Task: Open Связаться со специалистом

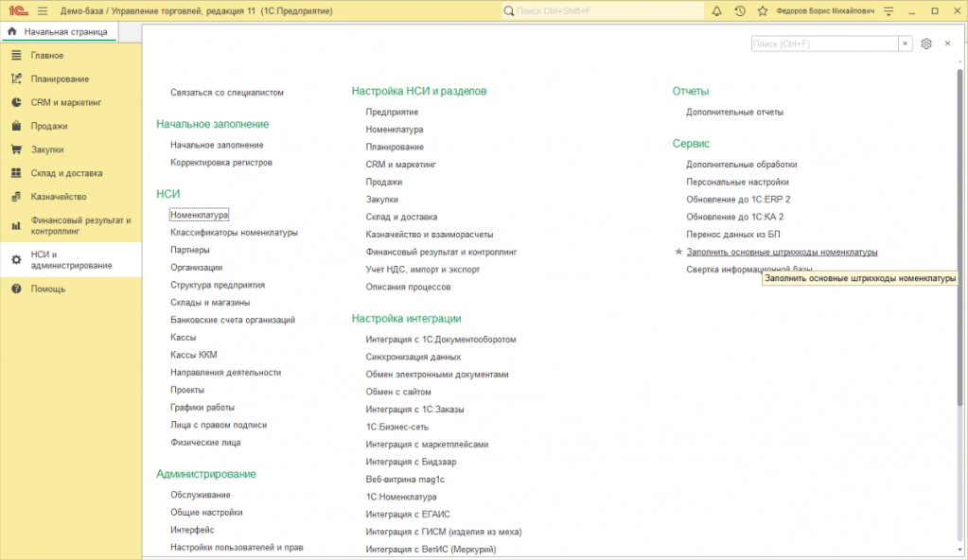Action: (227, 93)
